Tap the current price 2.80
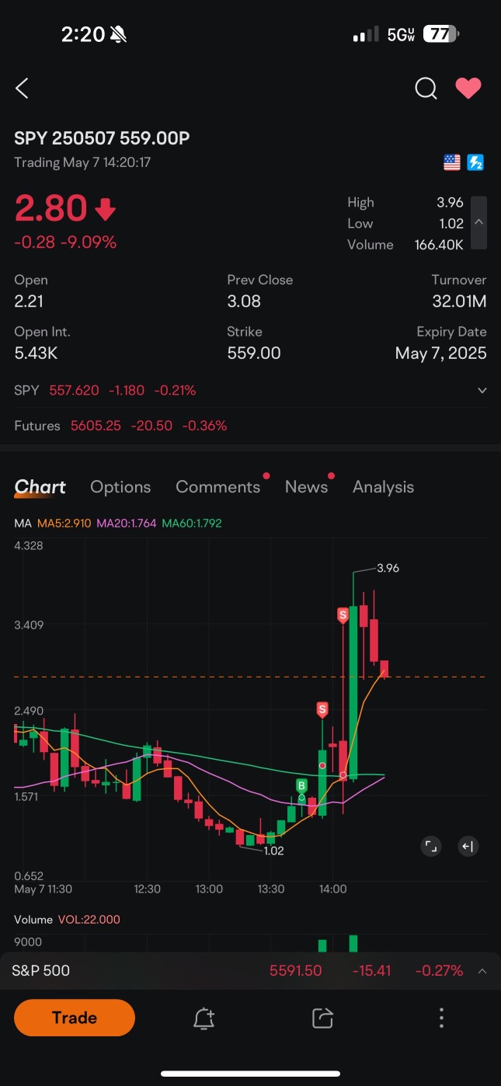 point(50,208)
